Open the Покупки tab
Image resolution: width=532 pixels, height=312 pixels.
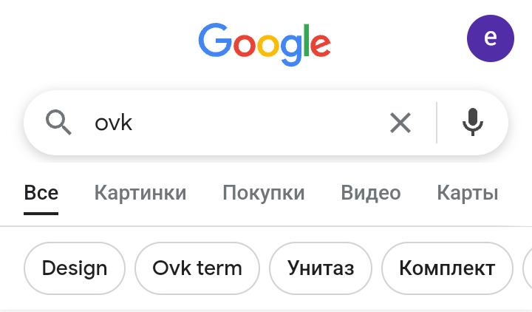(x=264, y=194)
